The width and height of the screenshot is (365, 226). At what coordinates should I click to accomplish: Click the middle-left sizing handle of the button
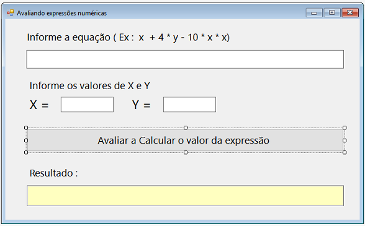point(26,141)
